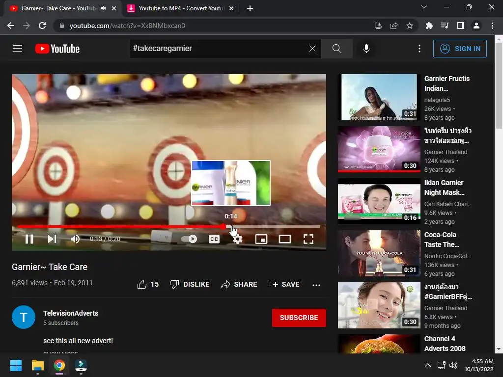The height and width of the screenshot is (377, 503).
Task: Open a new browser tab
Action: (250, 9)
